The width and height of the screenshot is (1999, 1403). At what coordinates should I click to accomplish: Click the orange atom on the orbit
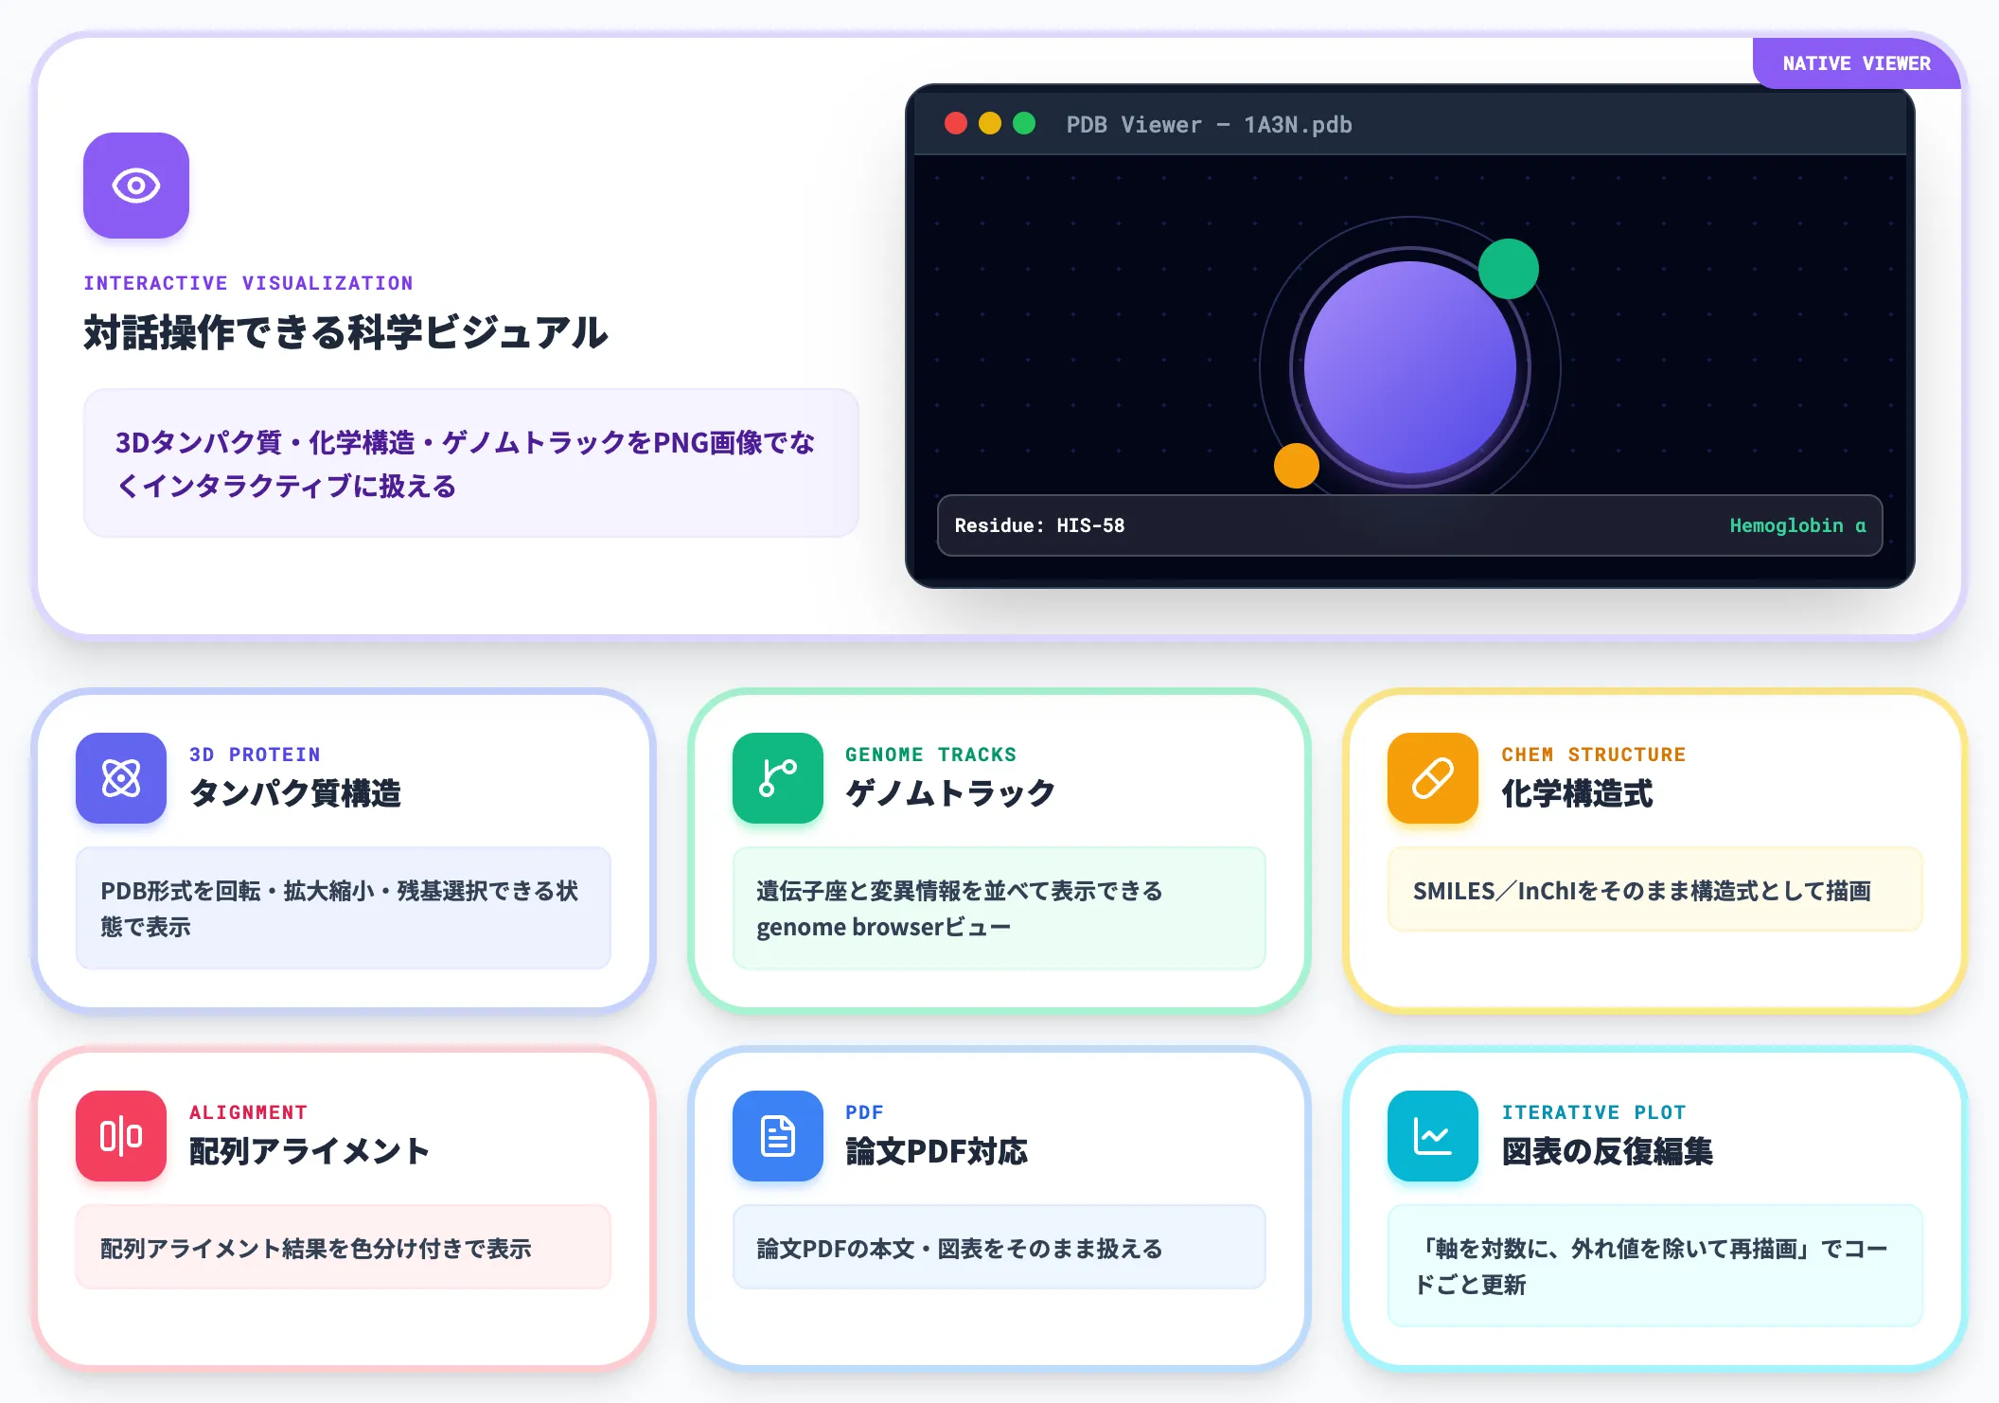click(x=1297, y=466)
